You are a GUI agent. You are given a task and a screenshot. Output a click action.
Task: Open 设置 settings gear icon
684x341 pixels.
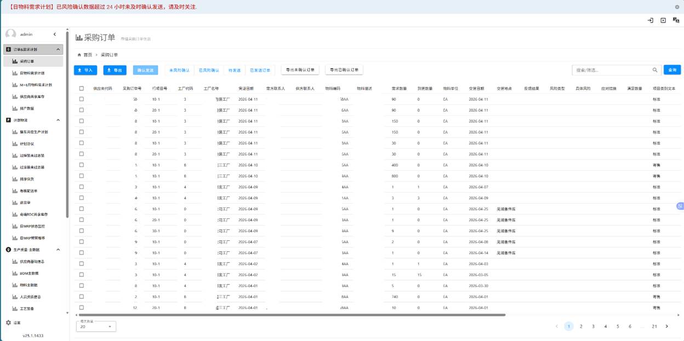(8, 323)
